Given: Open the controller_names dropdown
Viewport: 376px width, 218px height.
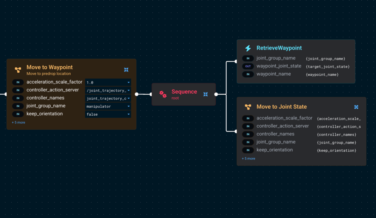Looking at the screenshot, I should click(x=108, y=98).
